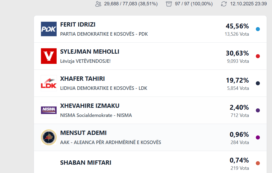Click the LDK party logo

49,83
